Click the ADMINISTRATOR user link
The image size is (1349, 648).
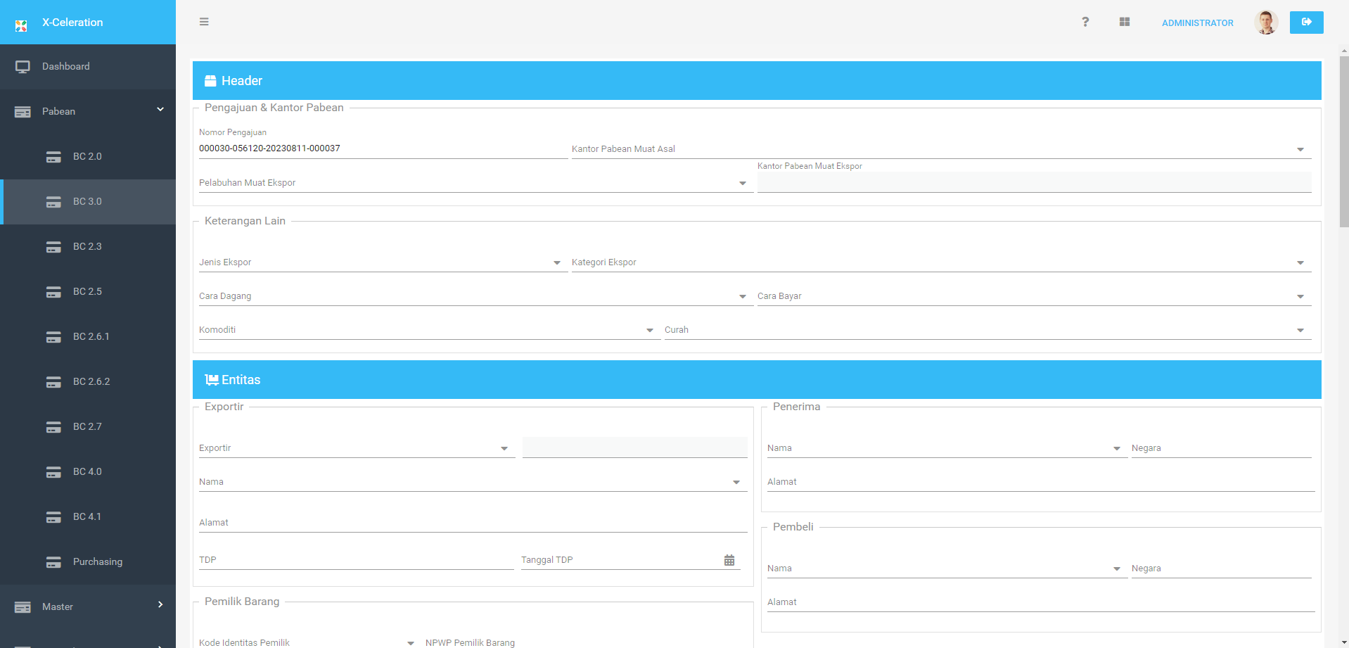coord(1197,23)
